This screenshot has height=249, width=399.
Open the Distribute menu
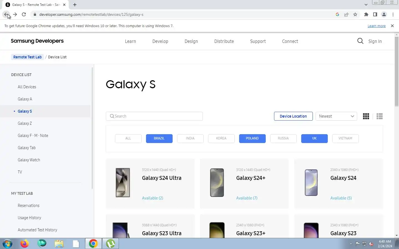click(224, 41)
